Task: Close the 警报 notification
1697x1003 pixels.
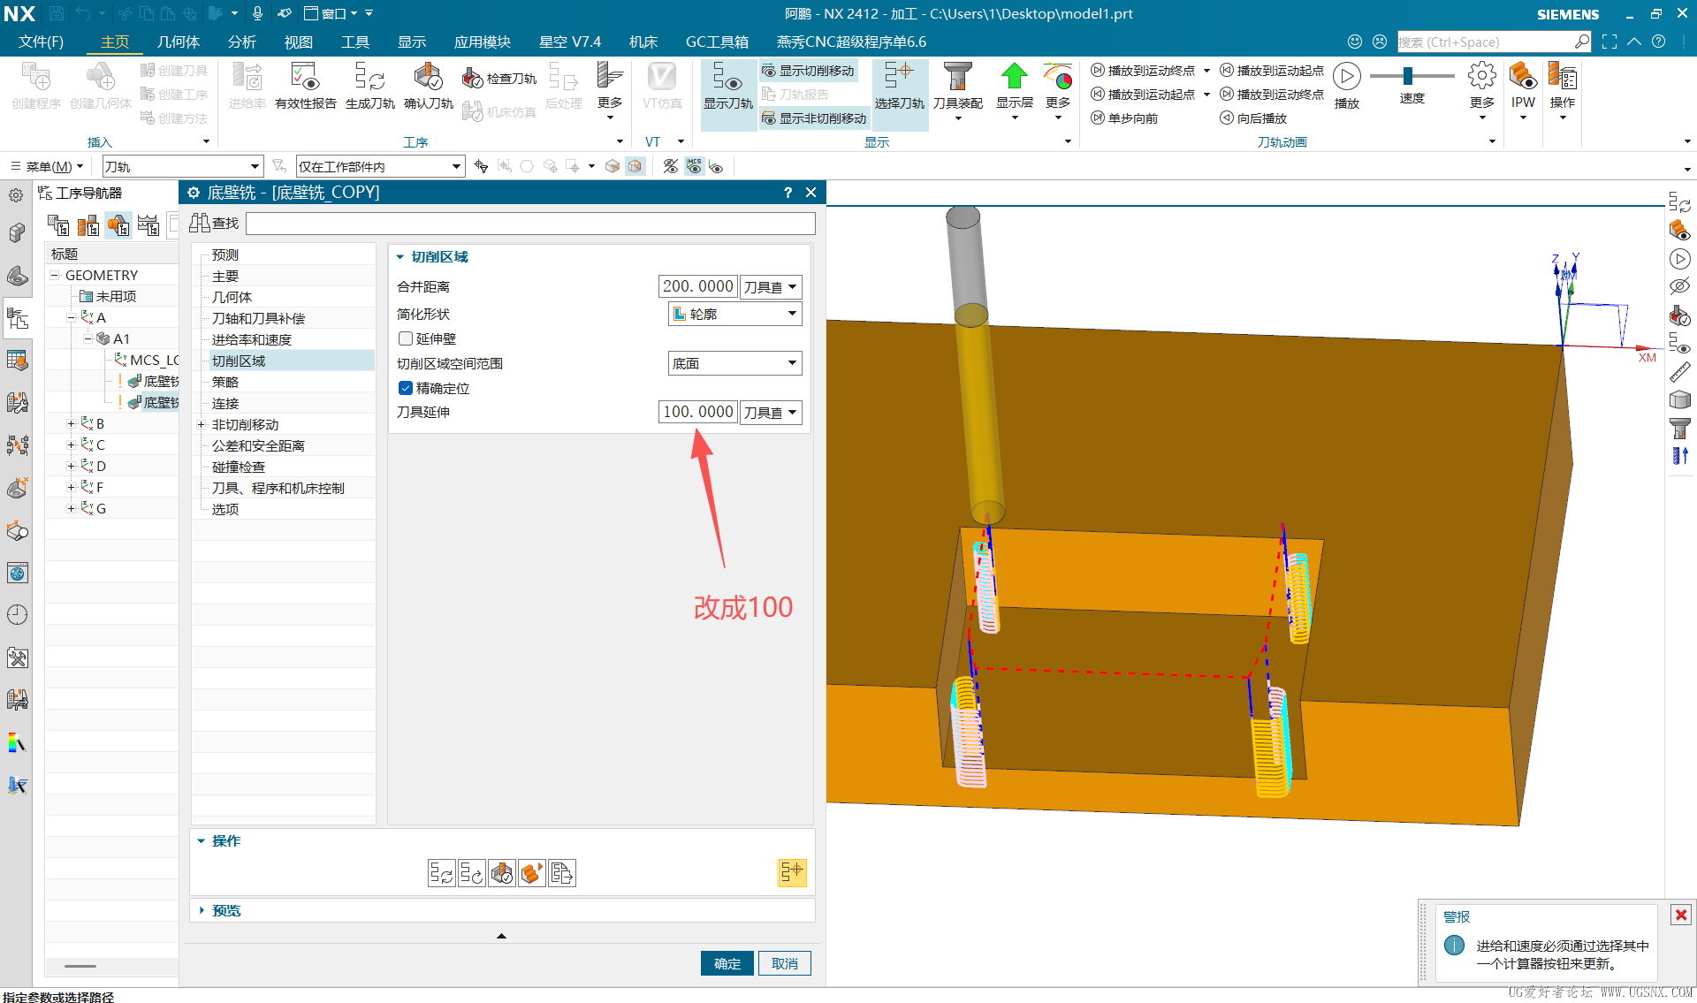Action: tap(1681, 916)
